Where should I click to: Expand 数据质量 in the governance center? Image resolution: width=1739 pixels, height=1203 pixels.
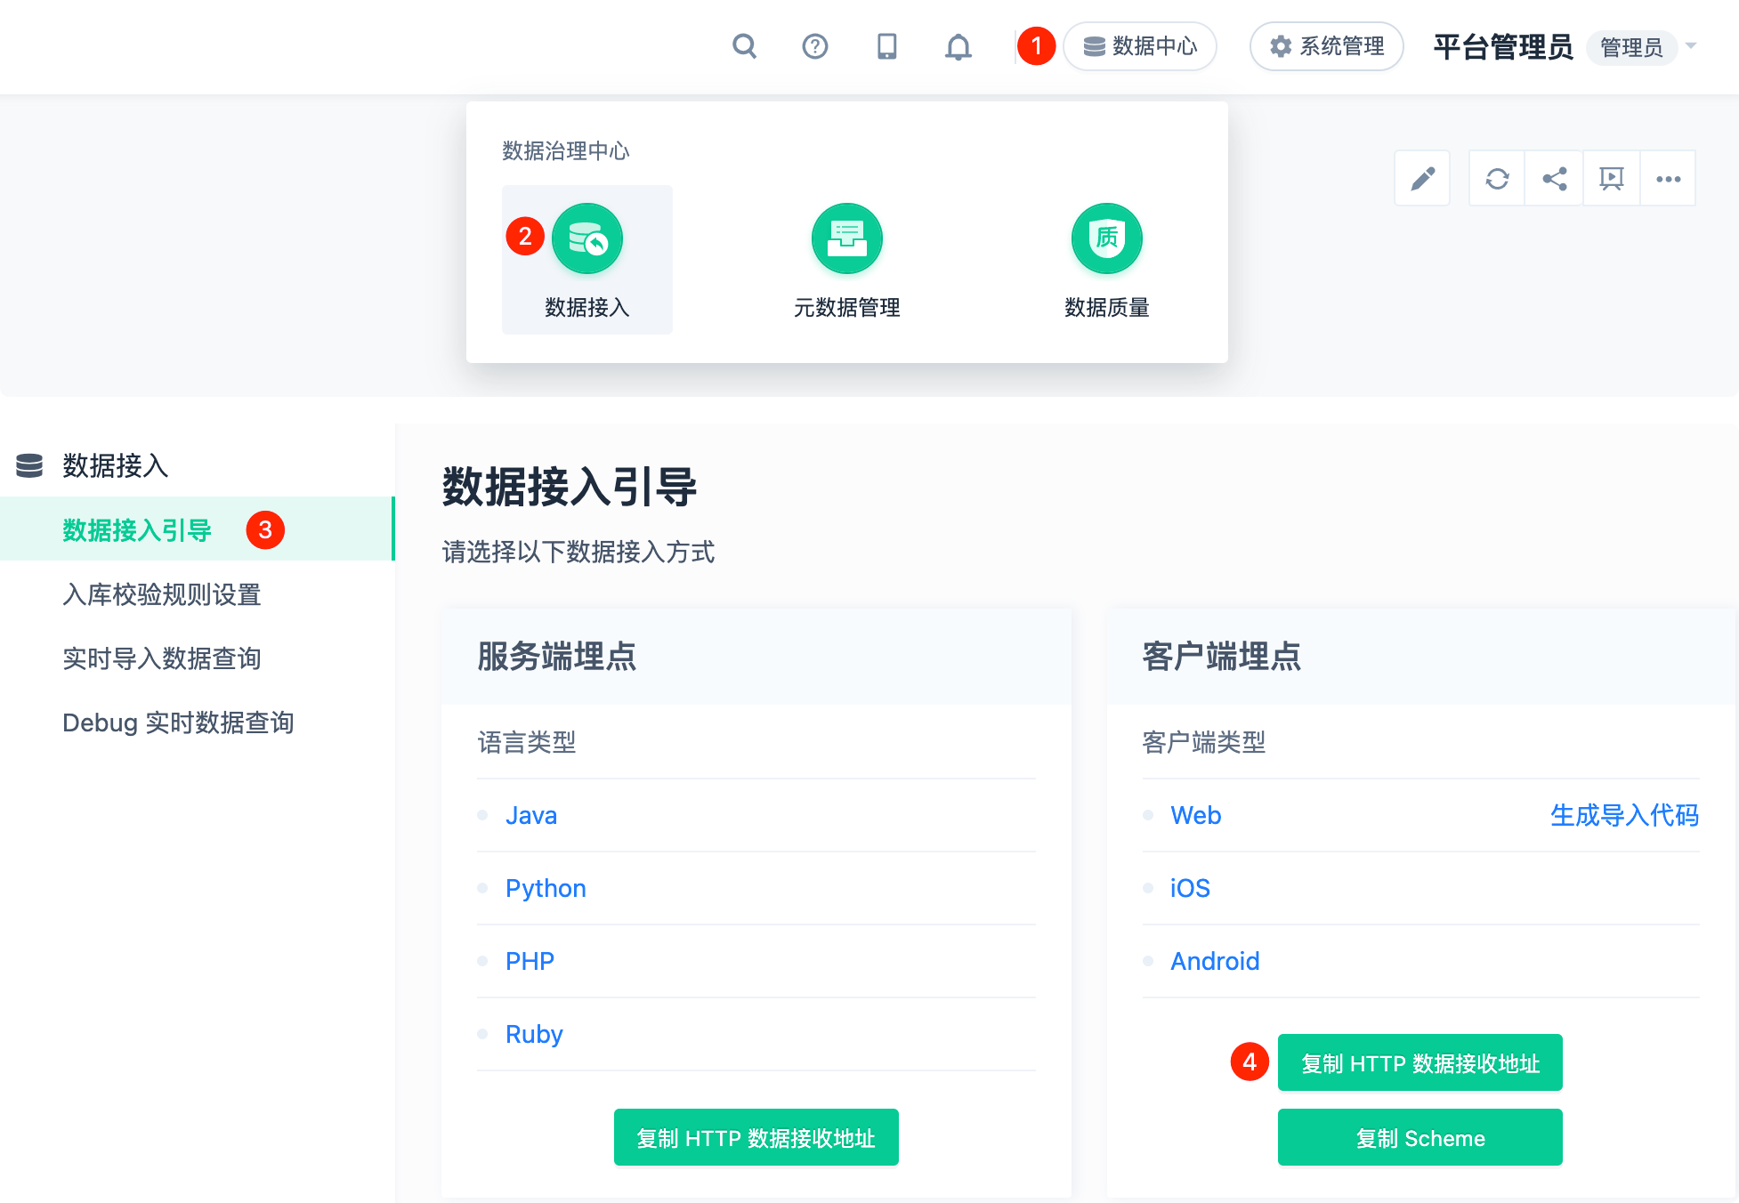pos(1106,258)
